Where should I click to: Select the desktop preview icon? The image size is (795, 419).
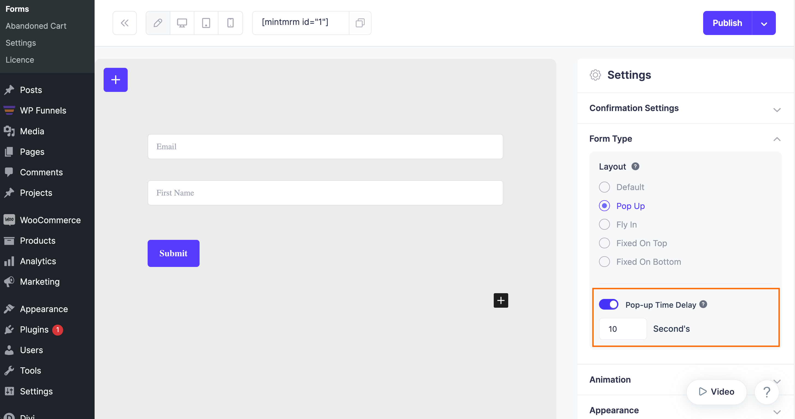[x=182, y=23]
